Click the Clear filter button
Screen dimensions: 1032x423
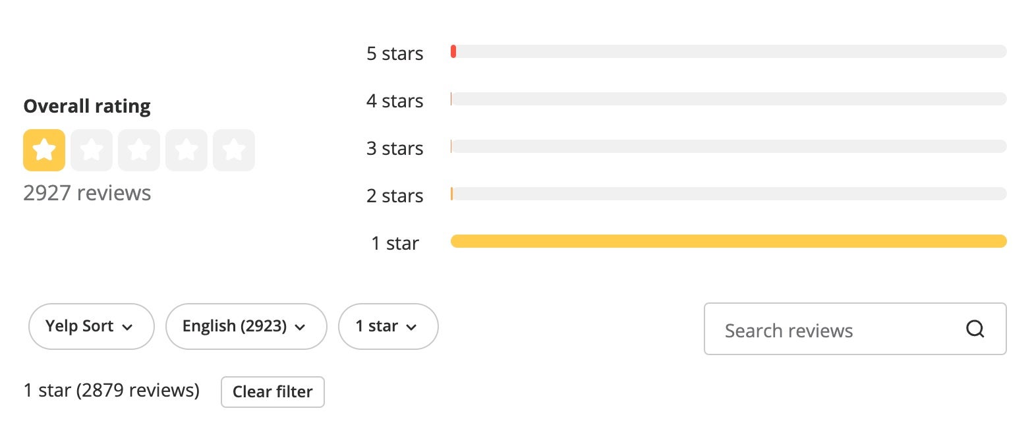click(x=273, y=392)
